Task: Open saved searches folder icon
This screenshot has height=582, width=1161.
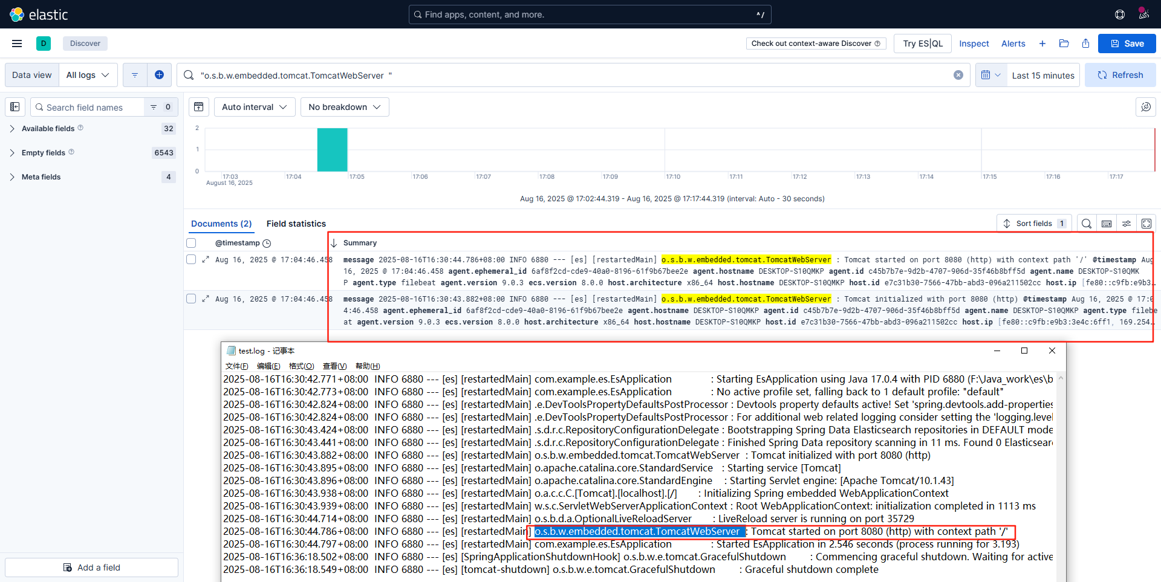Action: tap(1064, 44)
